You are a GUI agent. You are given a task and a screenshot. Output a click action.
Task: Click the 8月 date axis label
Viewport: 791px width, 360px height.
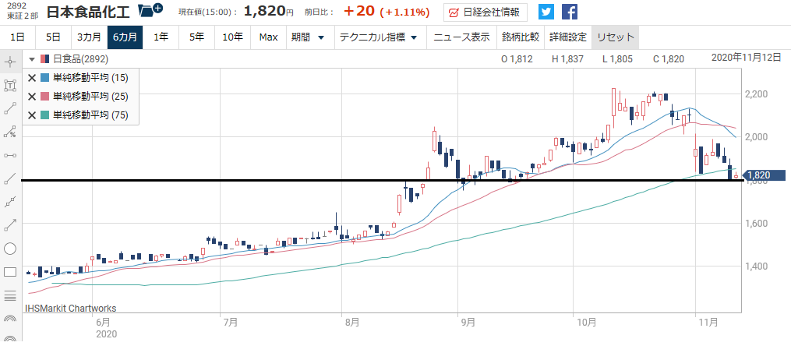pyautogui.click(x=351, y=323)
